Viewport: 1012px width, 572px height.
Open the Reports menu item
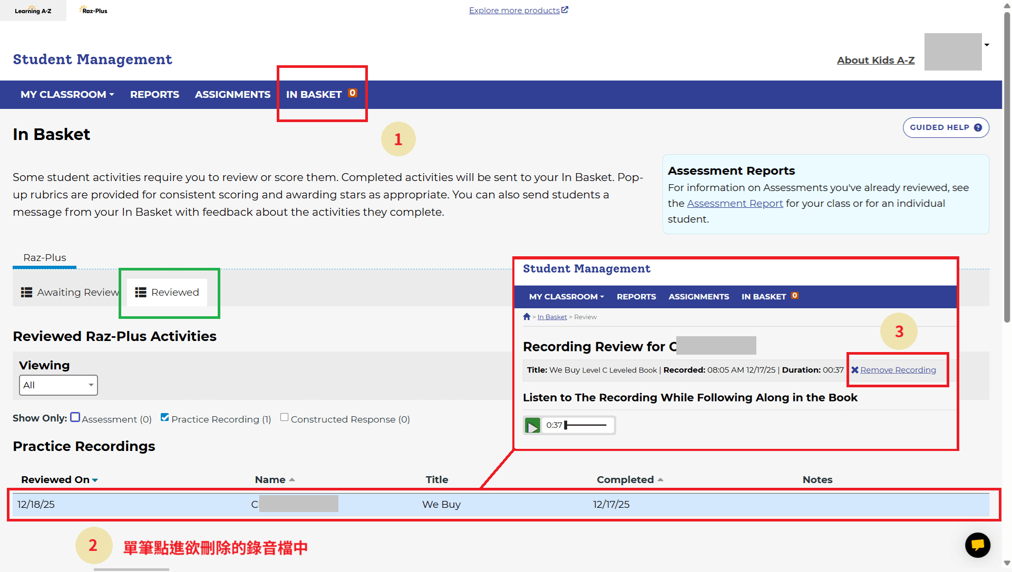click(x=154, y=95)
